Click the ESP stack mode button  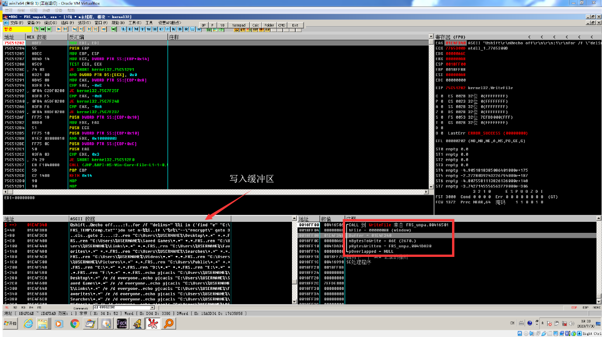point(574,307)
